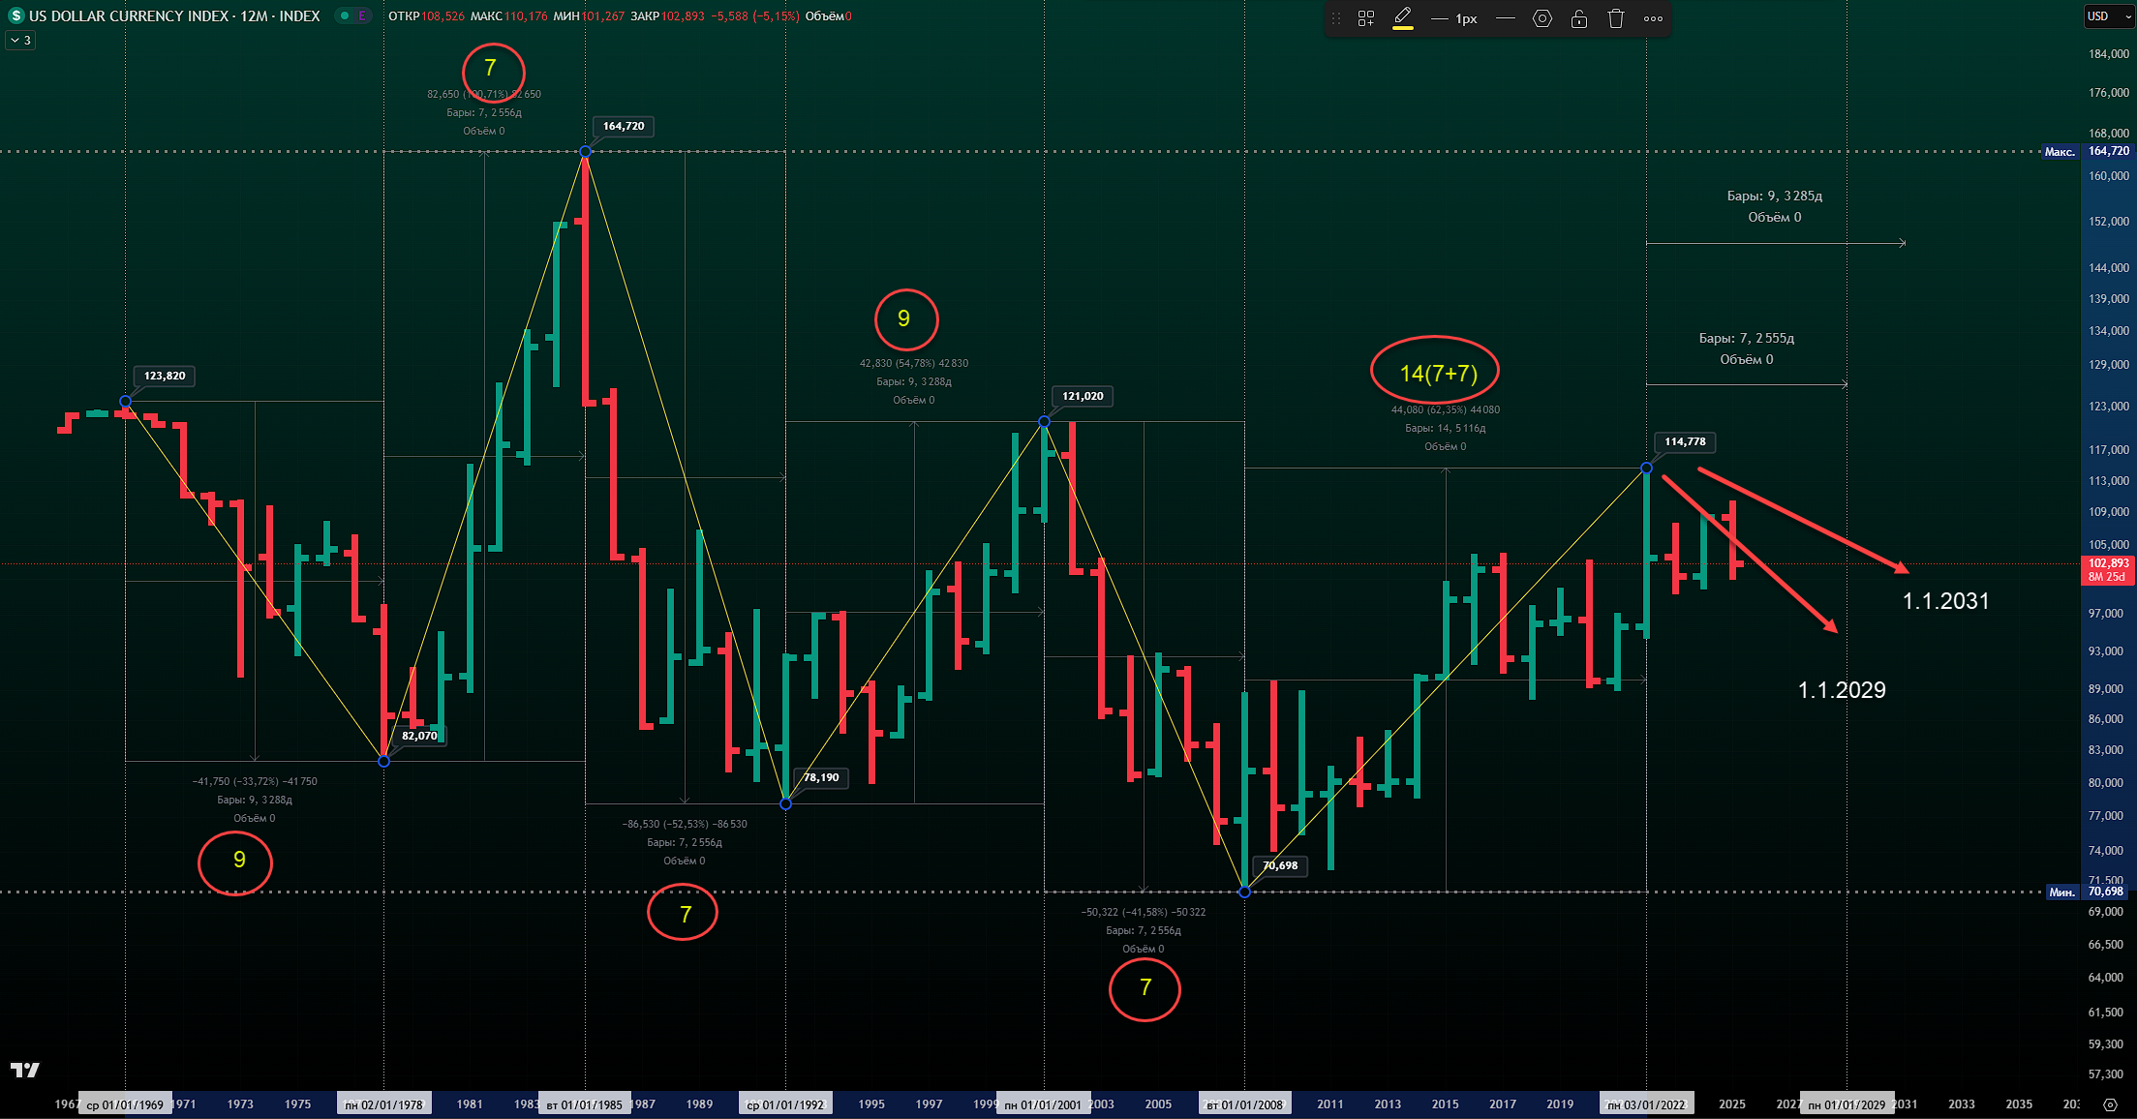Select the 1.1.2031 text annotation

(x=1945, y=601)
